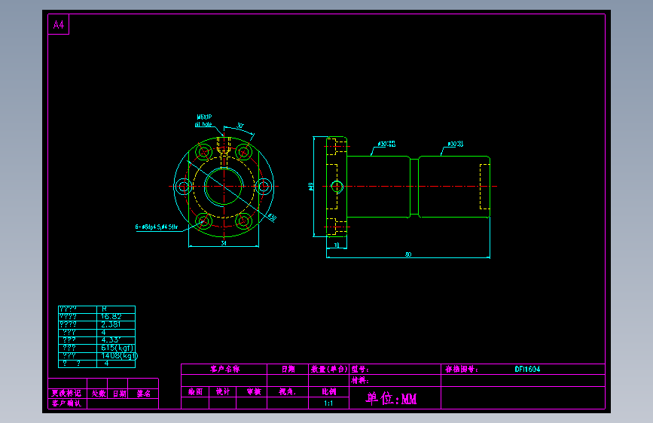
Task: Select the 2.381 value in the parameter table
Action: (x=111, y=324)
